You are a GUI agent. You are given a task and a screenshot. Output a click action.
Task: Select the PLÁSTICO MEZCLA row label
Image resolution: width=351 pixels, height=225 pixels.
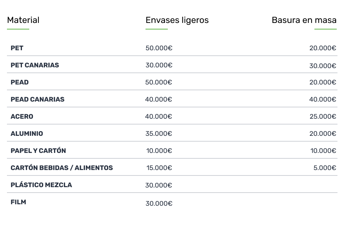coord(41,185)
